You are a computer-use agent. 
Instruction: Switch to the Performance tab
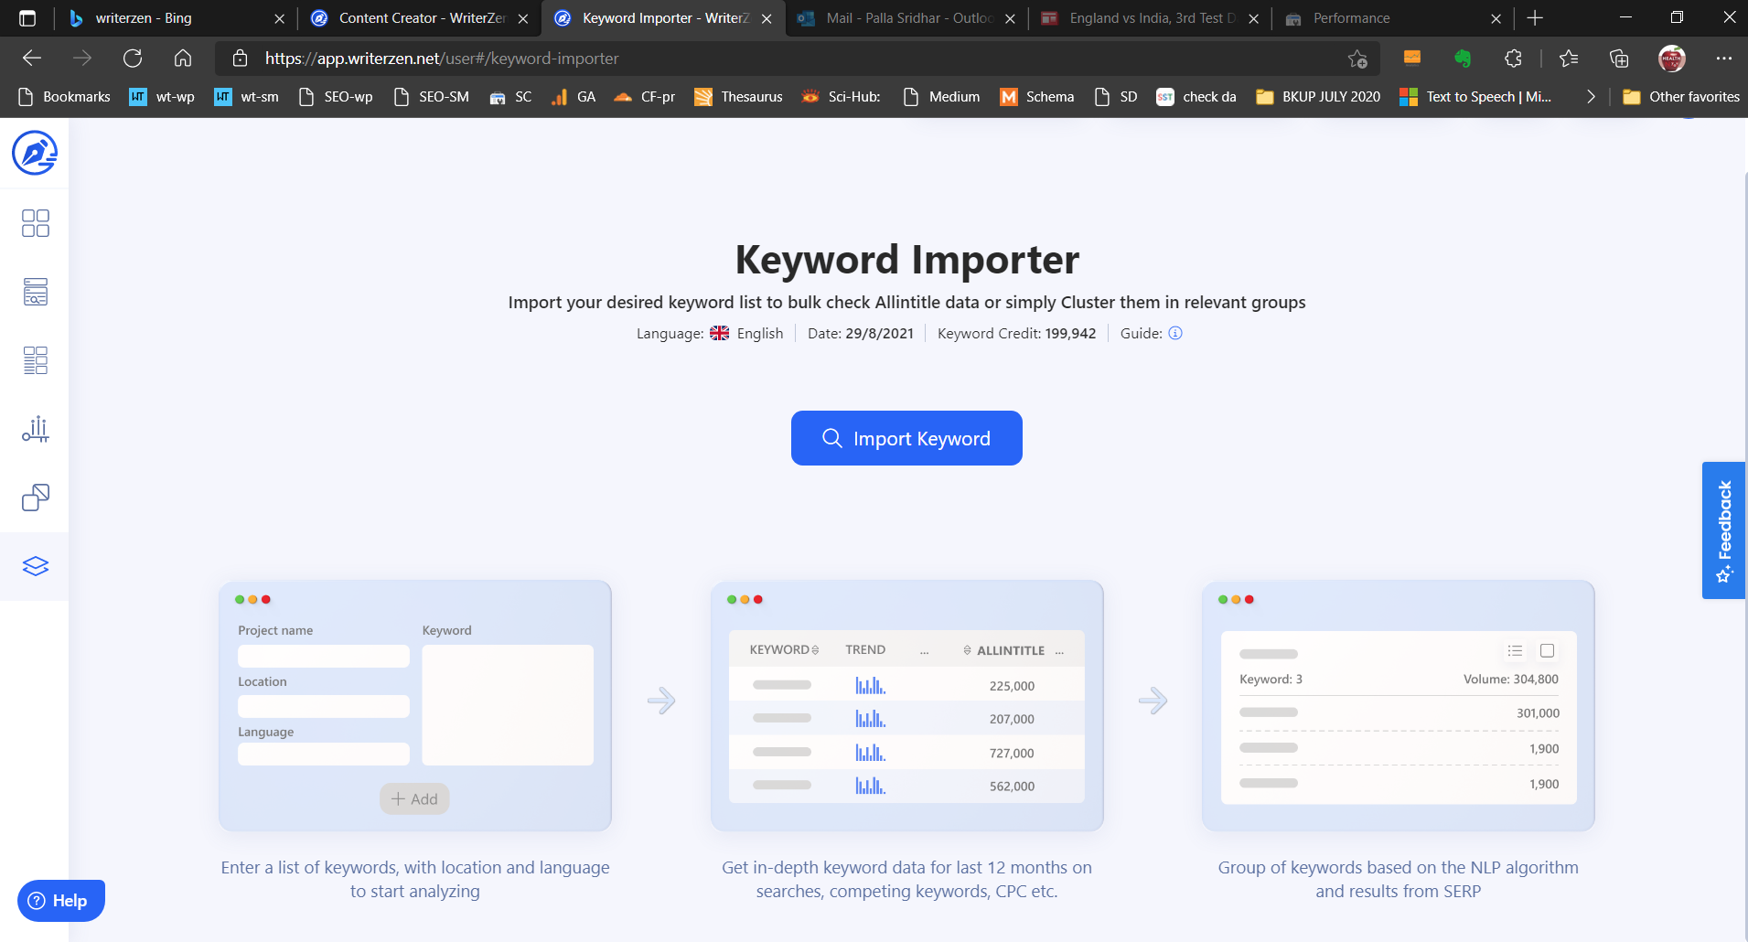1394,18
